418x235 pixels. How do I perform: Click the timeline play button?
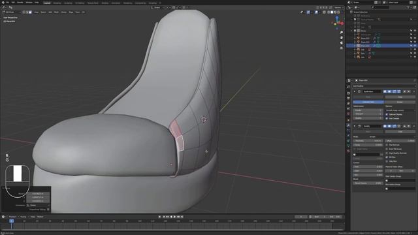tap(175, 217)
